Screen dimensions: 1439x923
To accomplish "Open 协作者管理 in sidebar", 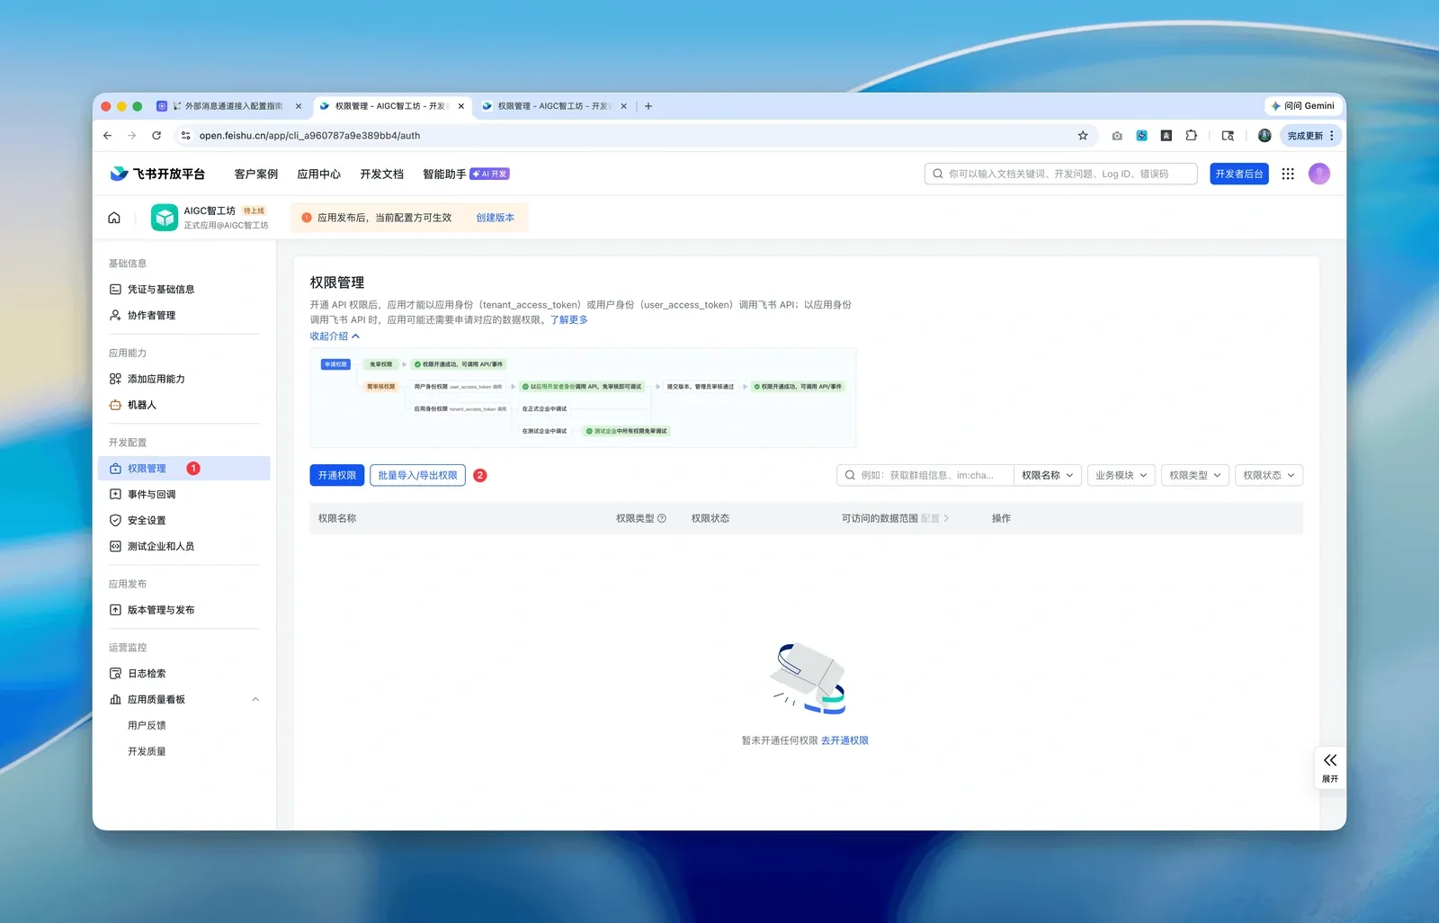I will pyautogui.click(x=184, y=316).
